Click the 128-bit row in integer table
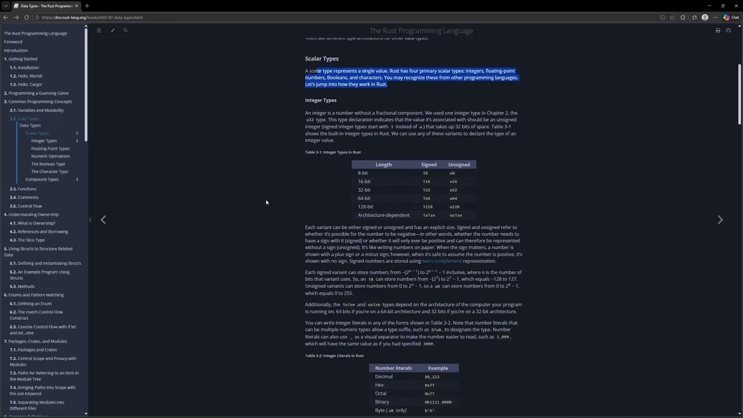Image resolution: width=743 pixels, height=418 pixels. (x=414, y=207)
